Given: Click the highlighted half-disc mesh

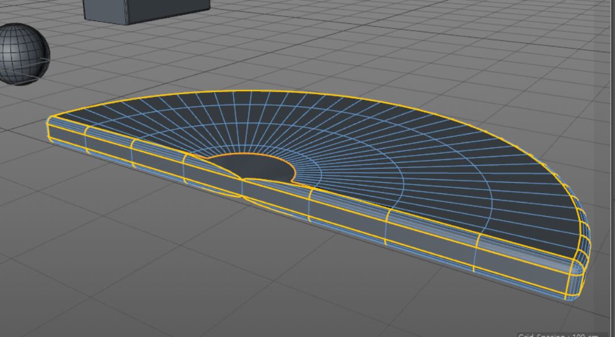Looking at the screenshot, I should pos(318,195).
